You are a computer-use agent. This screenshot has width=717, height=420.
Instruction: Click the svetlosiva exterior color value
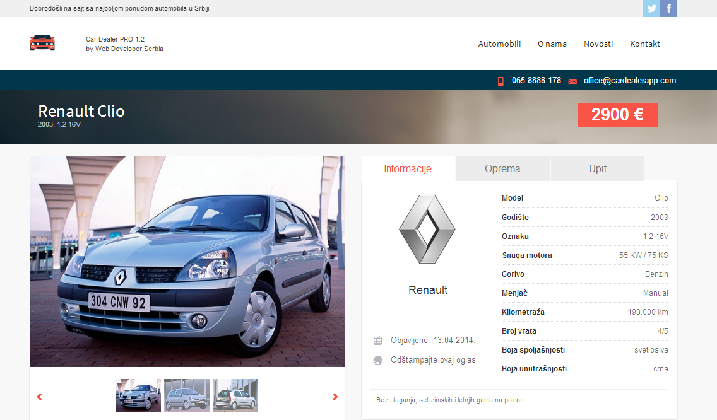(651, 350)
